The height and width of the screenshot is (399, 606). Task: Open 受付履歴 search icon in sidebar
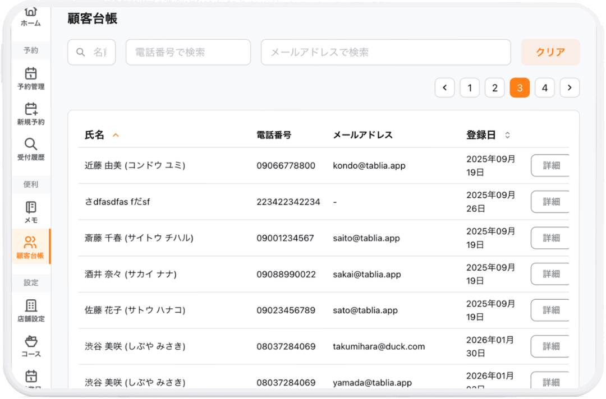click(x=31, y=144)
